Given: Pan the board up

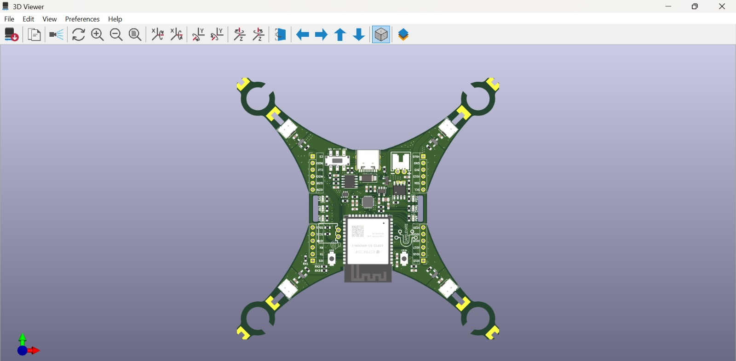Looking at the screenshot, I should click(x=340, y=34).
